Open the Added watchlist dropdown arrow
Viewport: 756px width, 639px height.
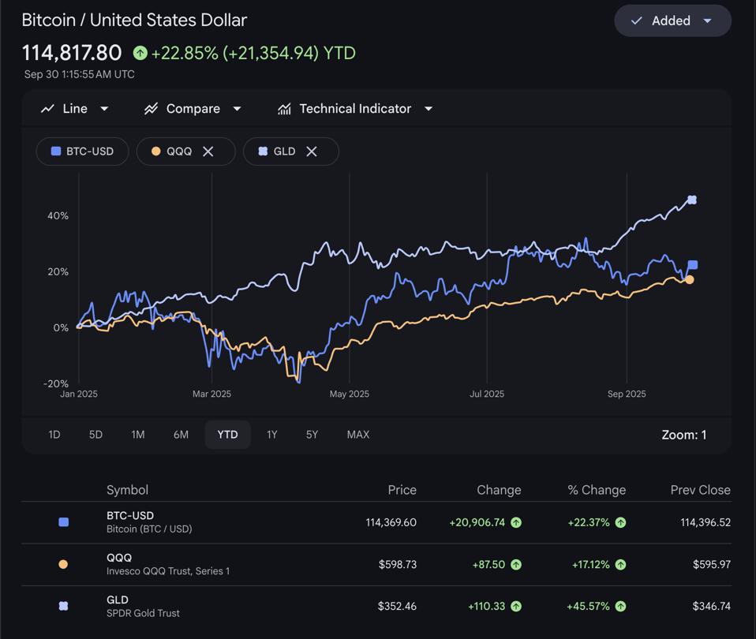point(708,21)
